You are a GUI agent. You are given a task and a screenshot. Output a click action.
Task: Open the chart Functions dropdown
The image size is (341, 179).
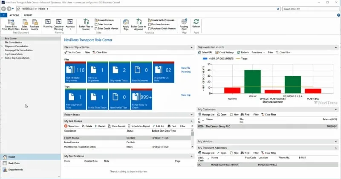[x=258, y=52]
